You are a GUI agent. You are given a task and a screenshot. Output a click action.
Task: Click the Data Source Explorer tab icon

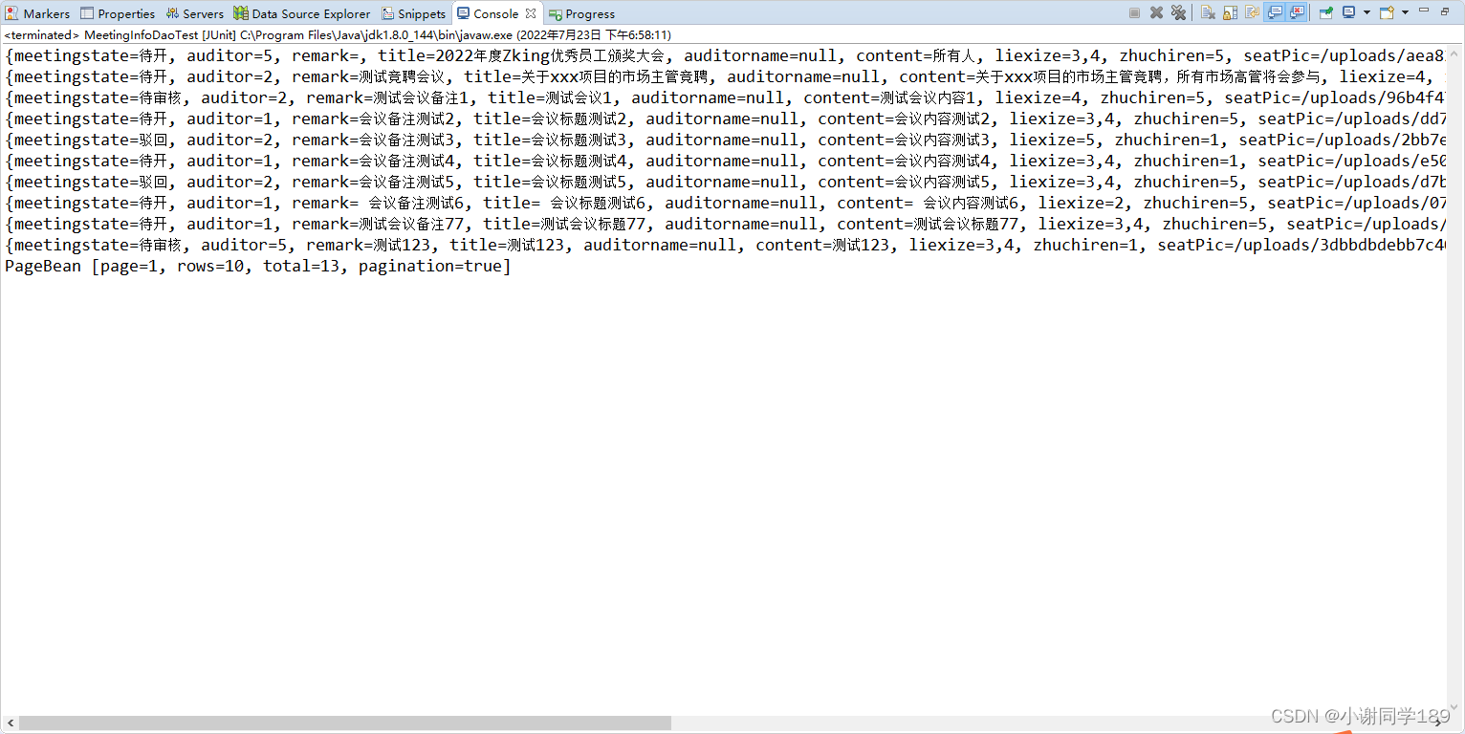[241, 13]
